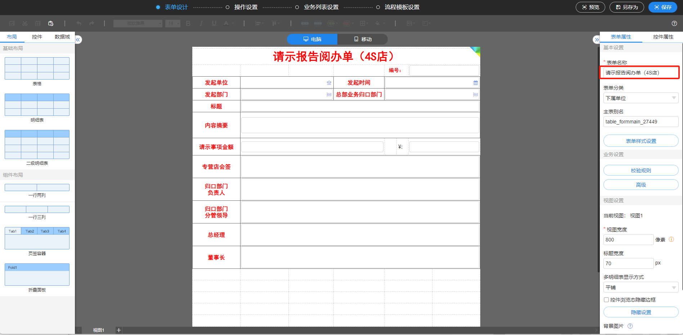Click the organization icon in 发起单位 field

329,83
